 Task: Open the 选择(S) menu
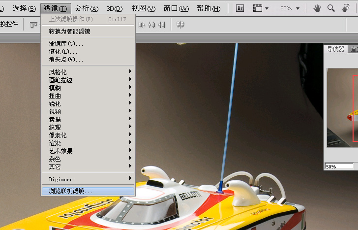pyautogui.click(x=24, y=9)
